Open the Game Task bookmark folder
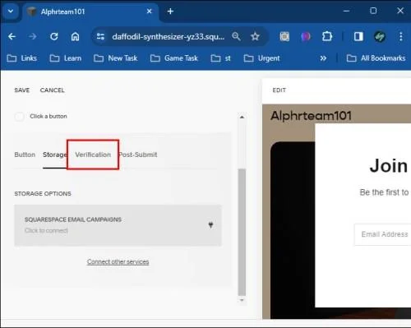Image resolution: width=411 pixels, height=328 pixels. (x=174, y=58)
